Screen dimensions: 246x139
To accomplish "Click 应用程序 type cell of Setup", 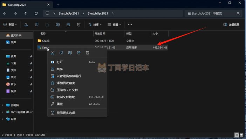I will (x=131, y=47).
